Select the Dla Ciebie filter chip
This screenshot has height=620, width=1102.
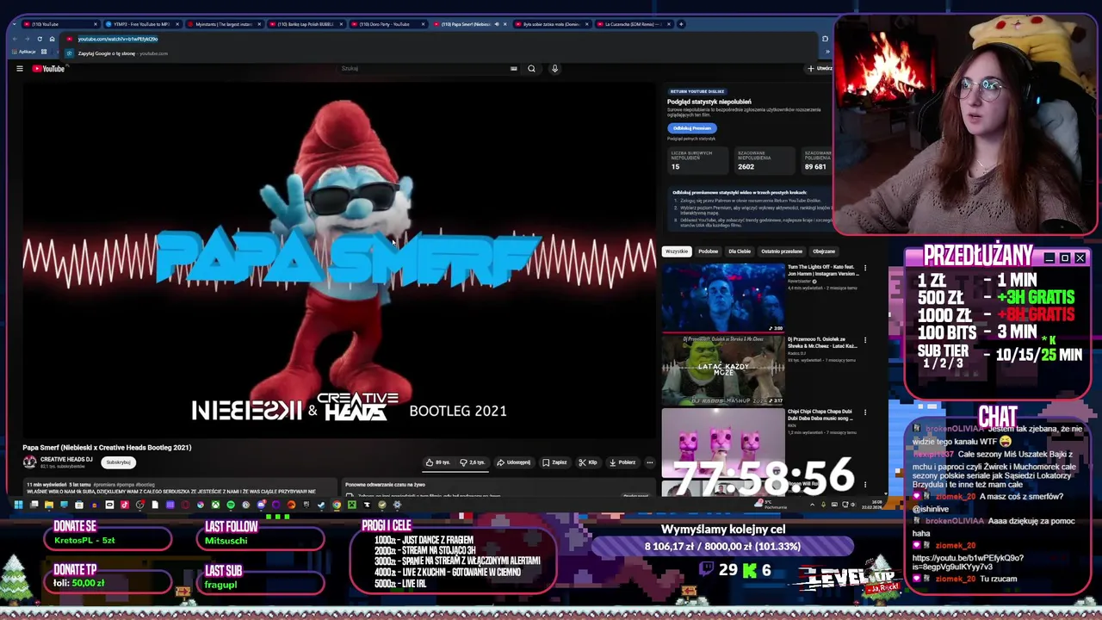pyautogui.click(x=740, y=251)
